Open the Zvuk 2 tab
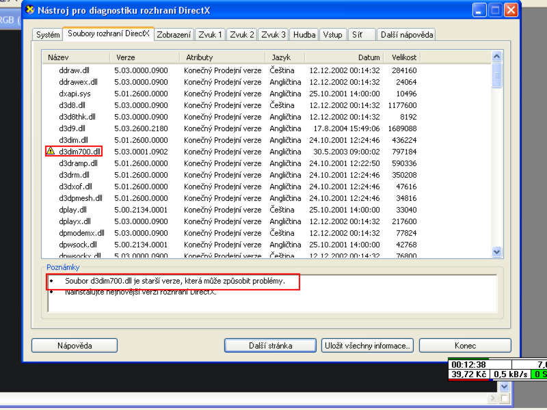Image resolution: width=547 pixels, height=410 pixels. 242,35
